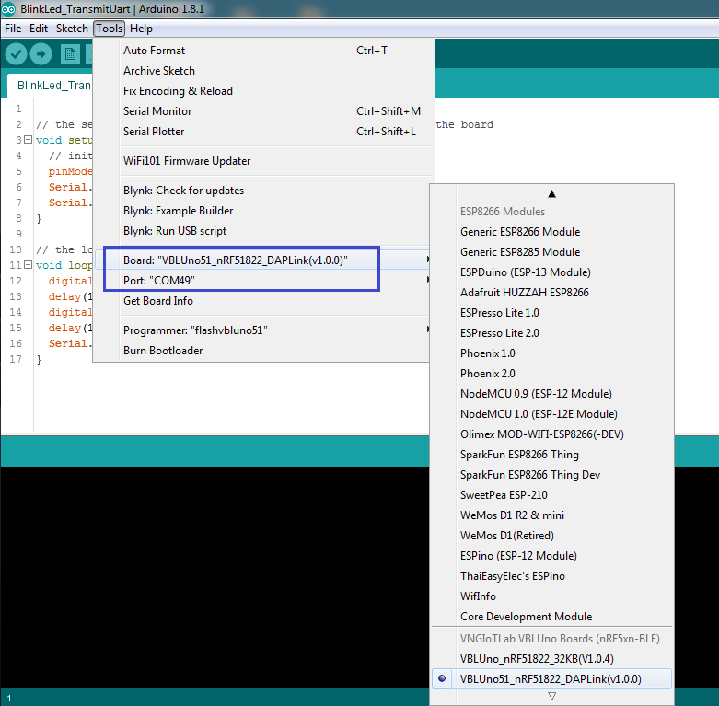This screenshot has height=706, width=719.
Task: Select Generic ESP8266 Module board
Action: [x=520, y=232]
